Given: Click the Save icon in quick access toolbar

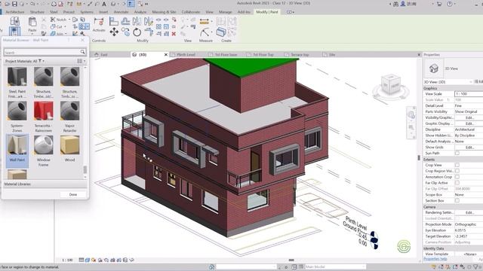Looking at the screenshot, I should (x=14, y=4).
